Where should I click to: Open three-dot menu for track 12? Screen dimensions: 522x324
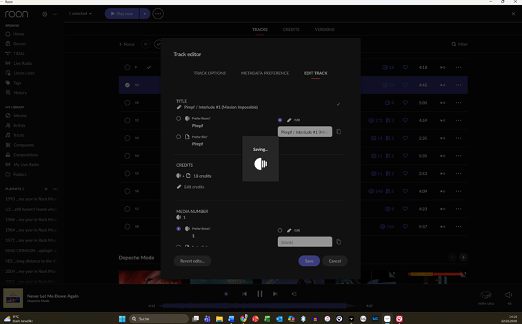pyautogui.click(x=458, y=121)
